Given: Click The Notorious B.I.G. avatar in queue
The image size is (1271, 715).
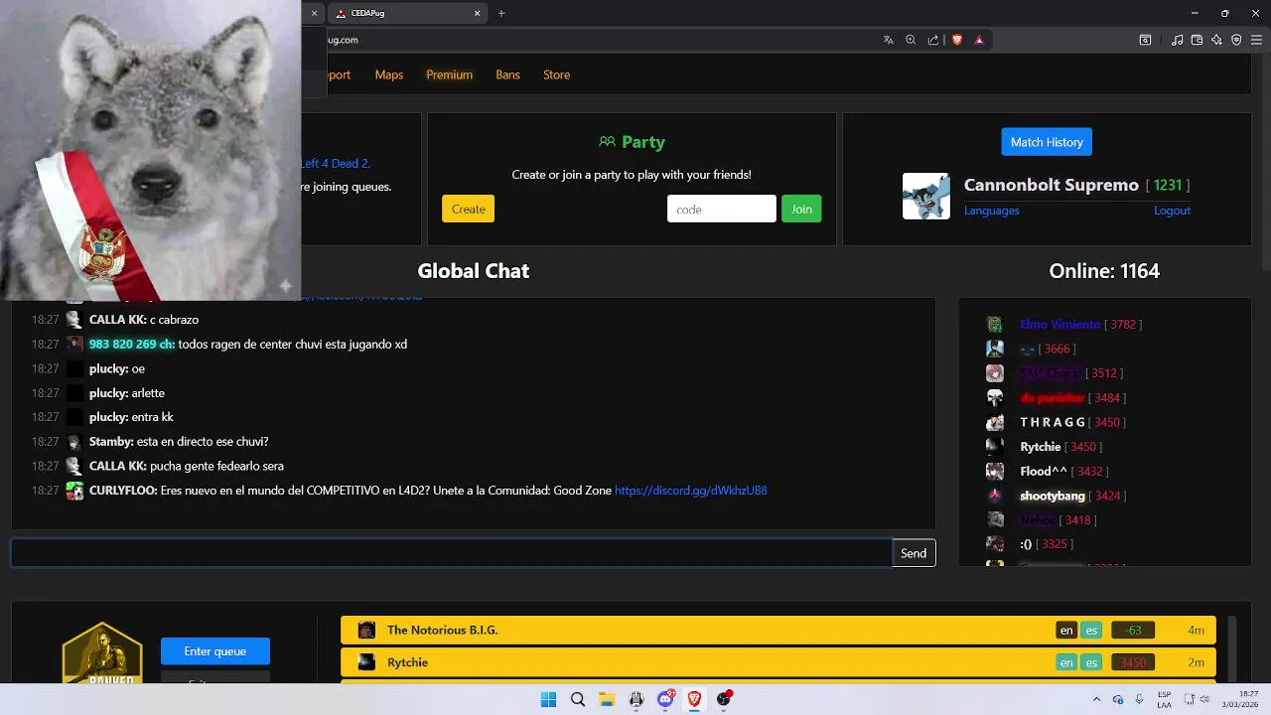Looking at the screenshot, I should (366, 630).
